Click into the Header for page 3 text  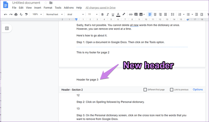87,80
